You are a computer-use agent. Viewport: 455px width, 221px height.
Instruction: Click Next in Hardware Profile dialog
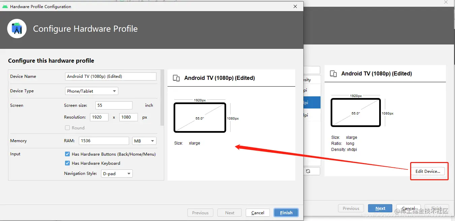click(x=230, y=213)
